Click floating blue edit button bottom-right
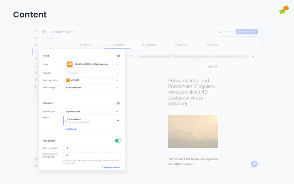 coord(254,164)
